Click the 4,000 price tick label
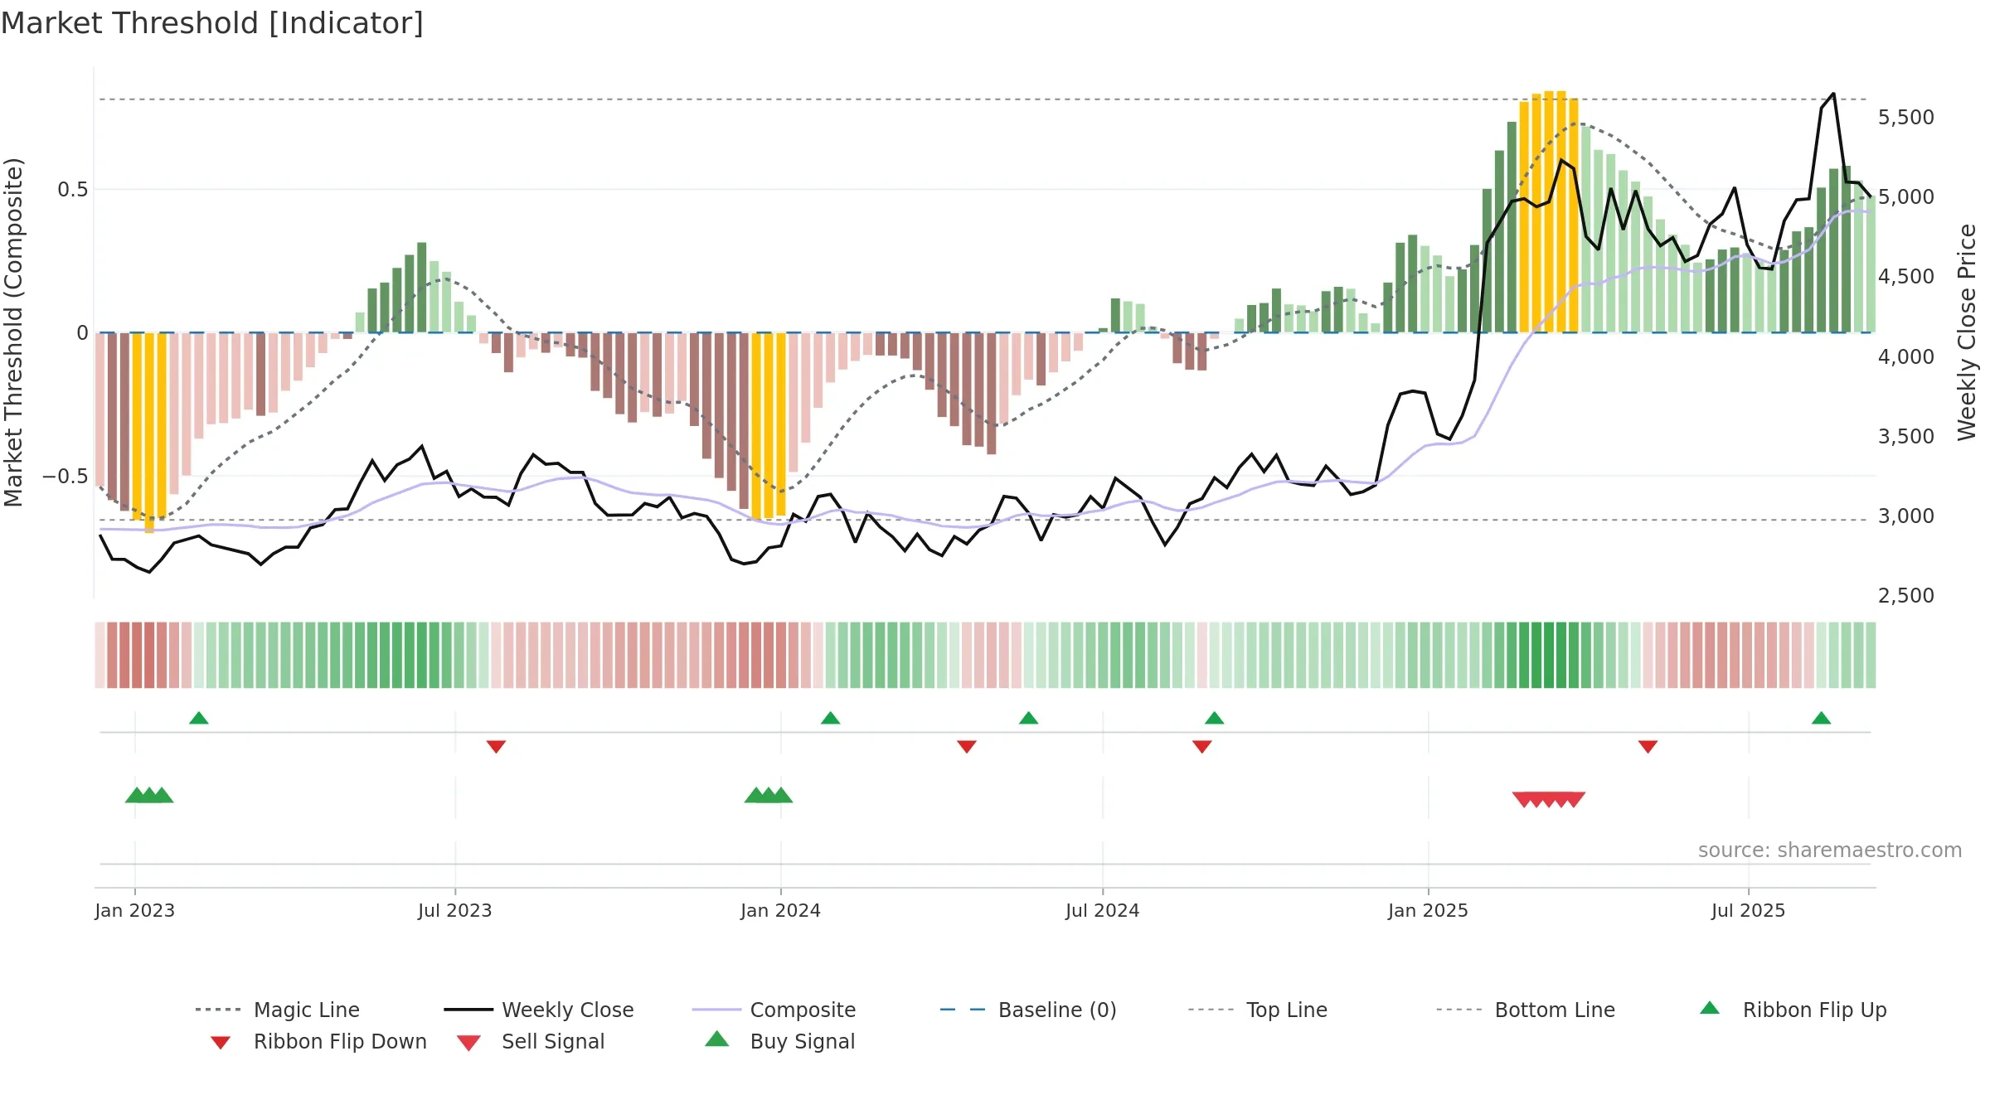Screen dimensions: 1990x1119 click(x=1906, y=357)
